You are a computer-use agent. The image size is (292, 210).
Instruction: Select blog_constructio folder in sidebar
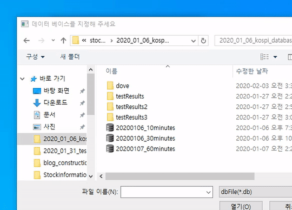coord(60,163)
